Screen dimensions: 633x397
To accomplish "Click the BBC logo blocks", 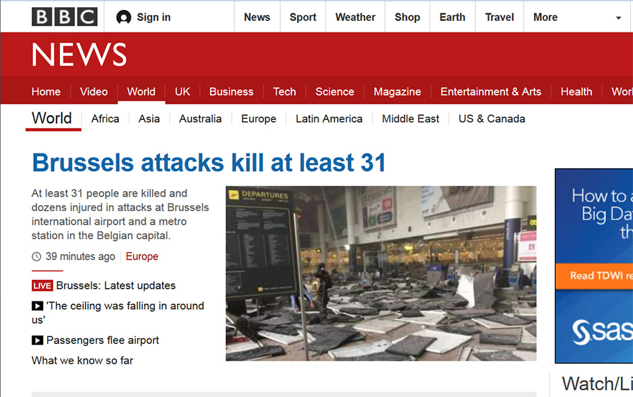I will click(x=65, y=17).
